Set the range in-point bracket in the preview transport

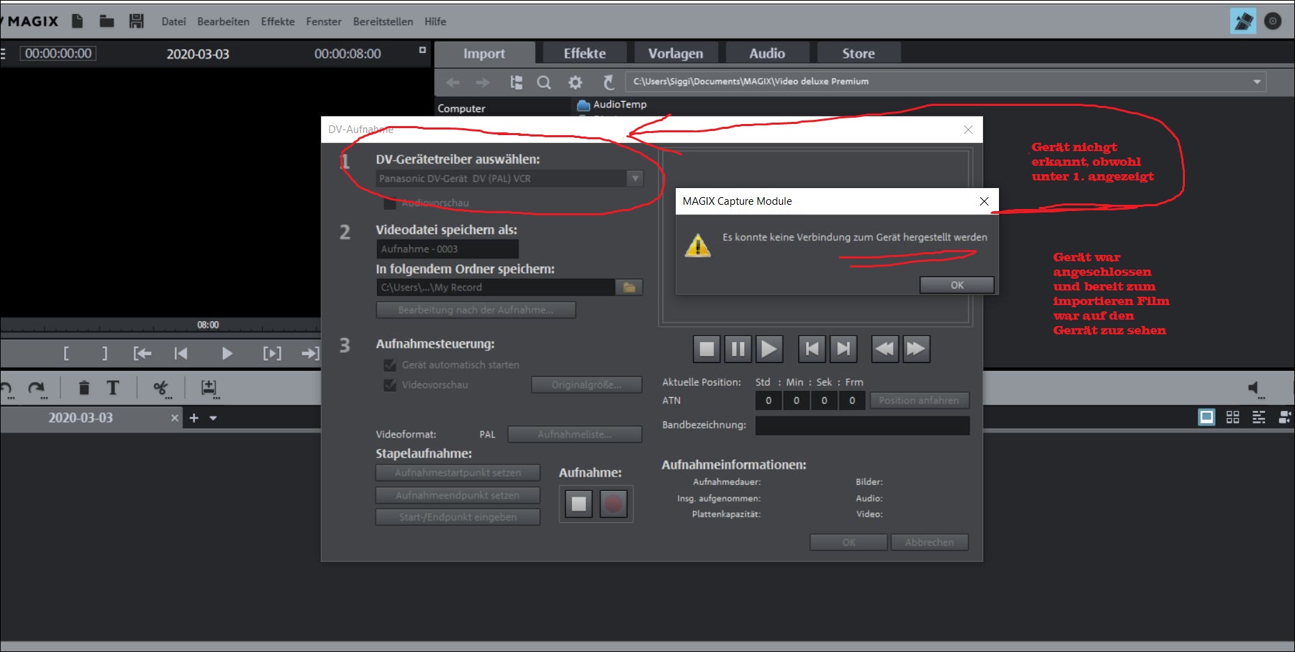pos(66,353)
